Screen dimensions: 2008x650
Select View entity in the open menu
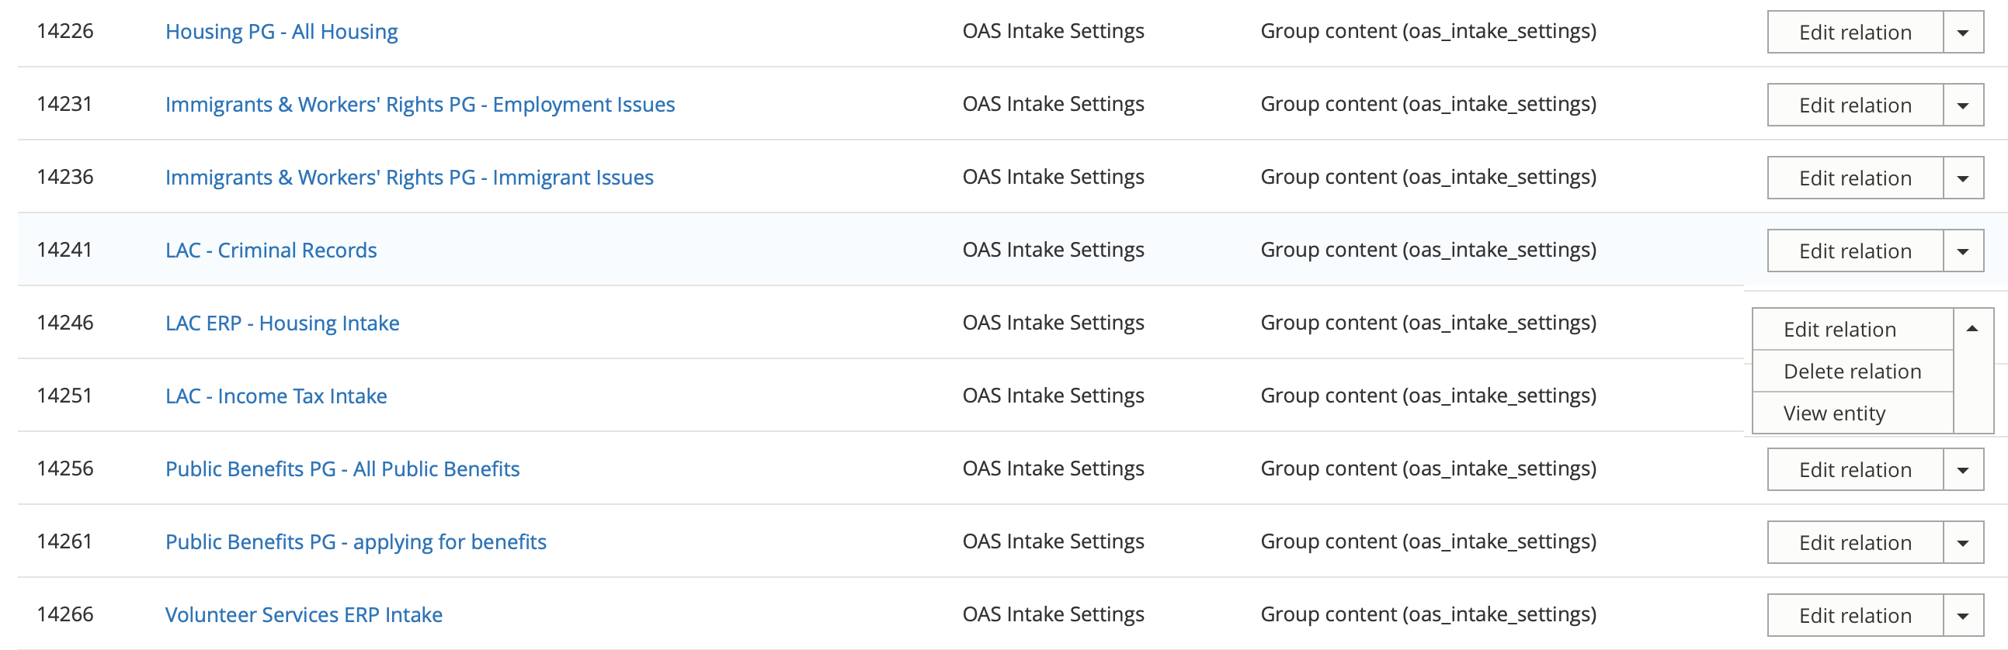pos(1834,413)
